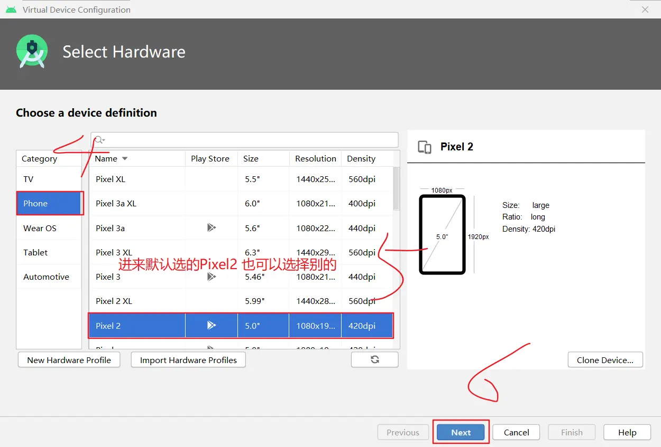
Task: Select the Pixel 2 XL device row
Action: (x=241, y=301)
